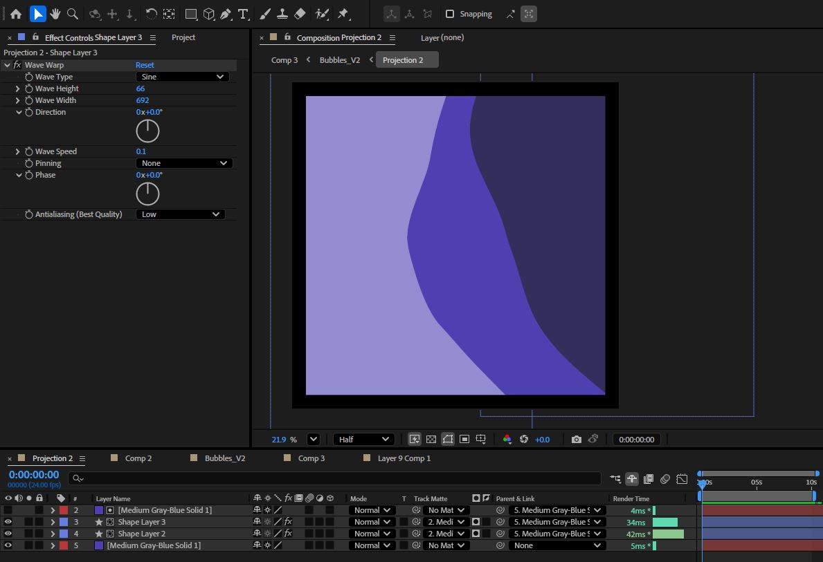Select the Puppet Pin tool
Image resolution: width=823 pixels, height=562 pixels.
343,14
